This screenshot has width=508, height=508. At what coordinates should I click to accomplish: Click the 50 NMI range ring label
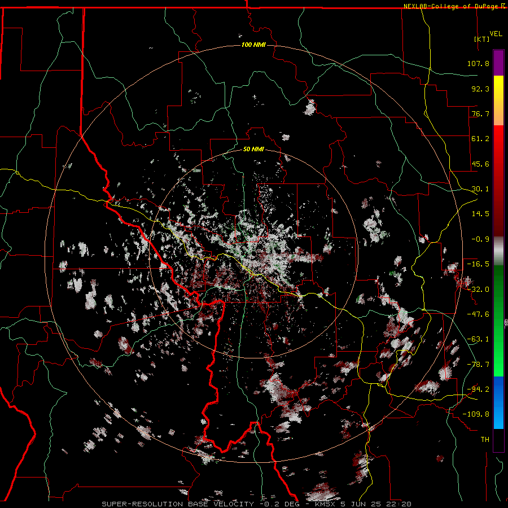[x=253, y=150]
